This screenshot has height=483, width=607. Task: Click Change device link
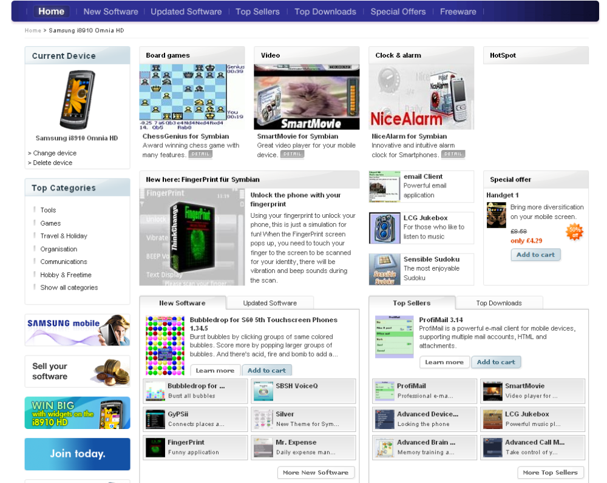(x=55, y=153)
